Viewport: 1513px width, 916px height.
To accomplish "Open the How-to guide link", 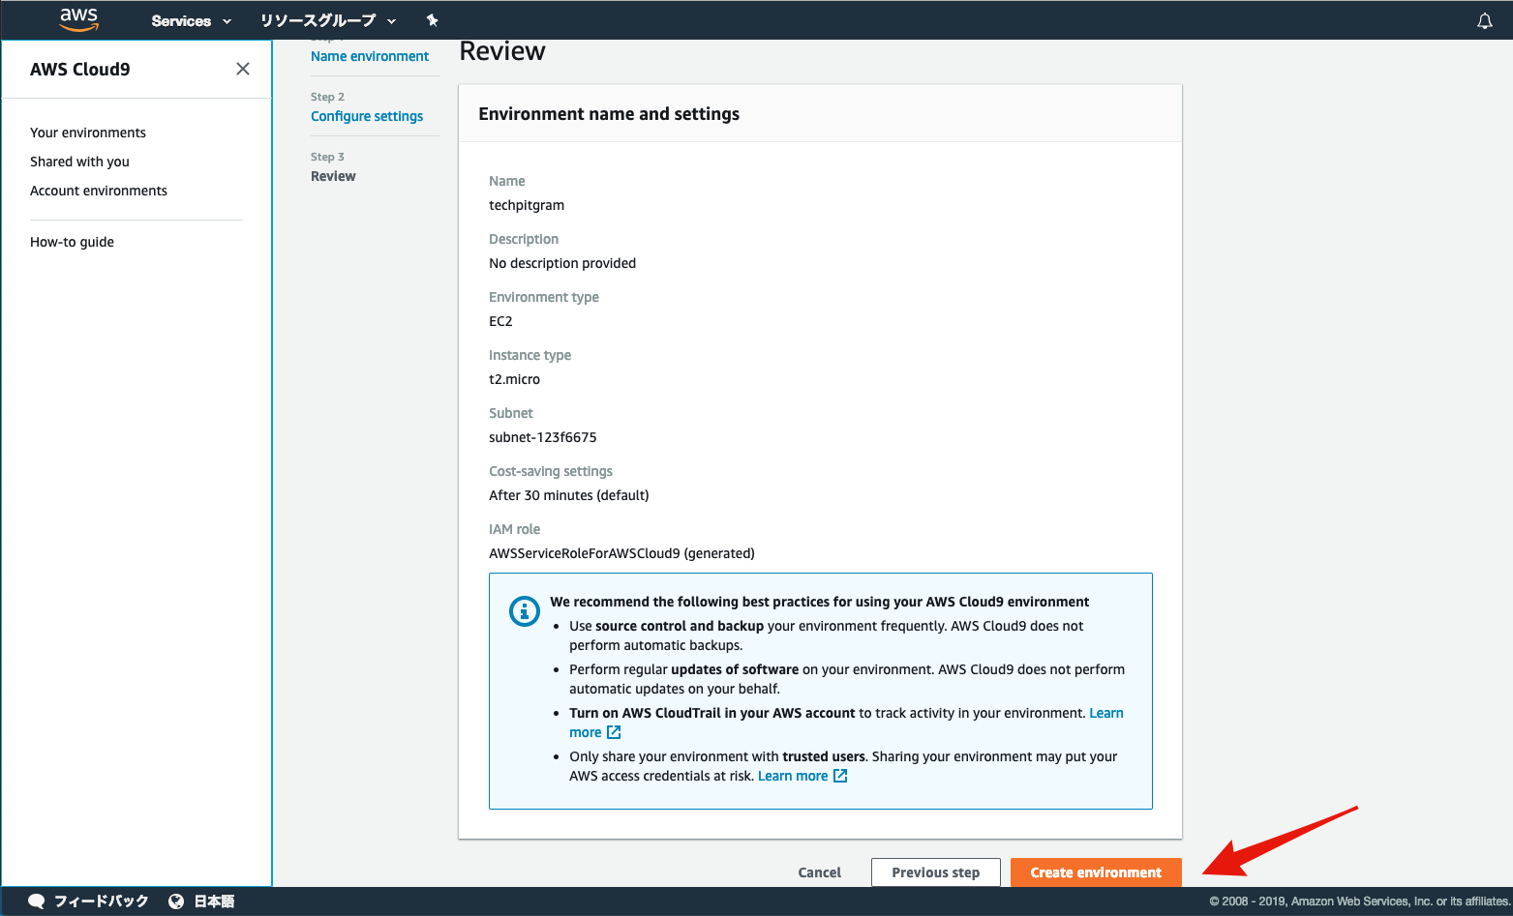I will click(72, 242).
